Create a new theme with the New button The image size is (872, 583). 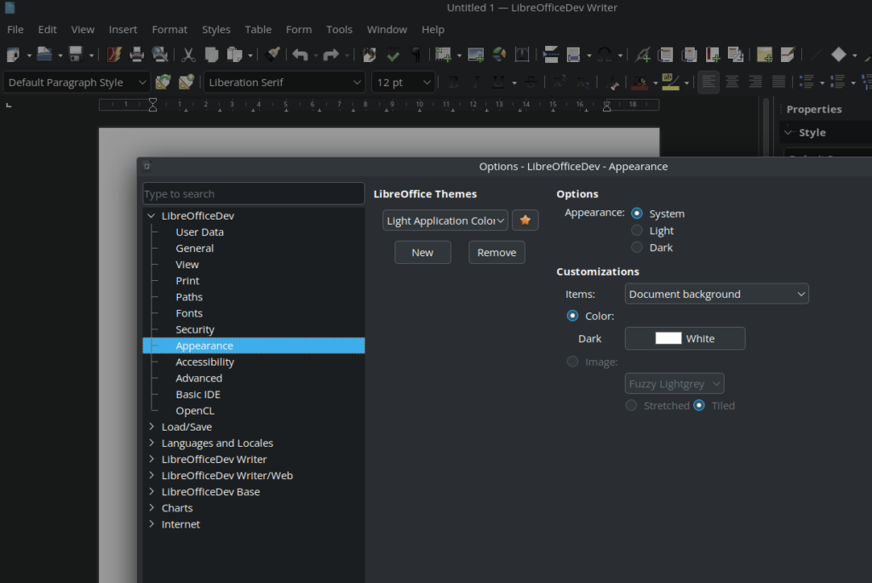point(422,252)
